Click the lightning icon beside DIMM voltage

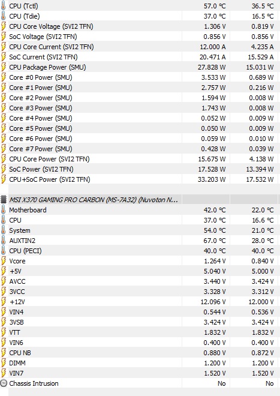click(3, 362)
